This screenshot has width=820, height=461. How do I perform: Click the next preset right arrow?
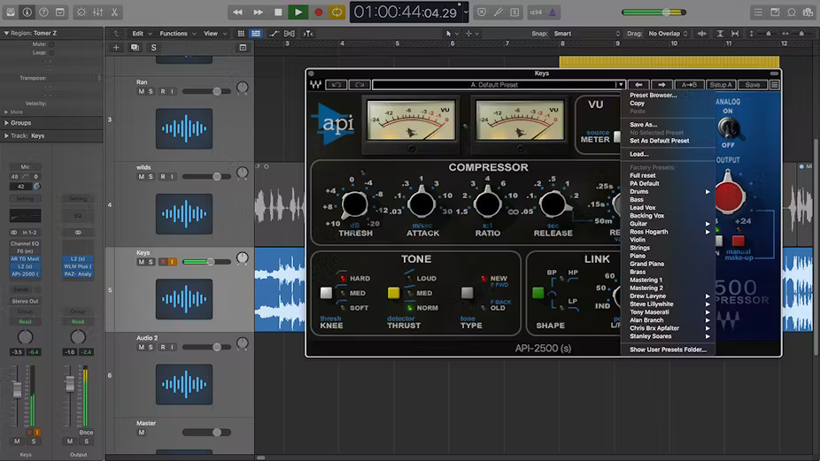pyautogui.click(x=661, y=85)
